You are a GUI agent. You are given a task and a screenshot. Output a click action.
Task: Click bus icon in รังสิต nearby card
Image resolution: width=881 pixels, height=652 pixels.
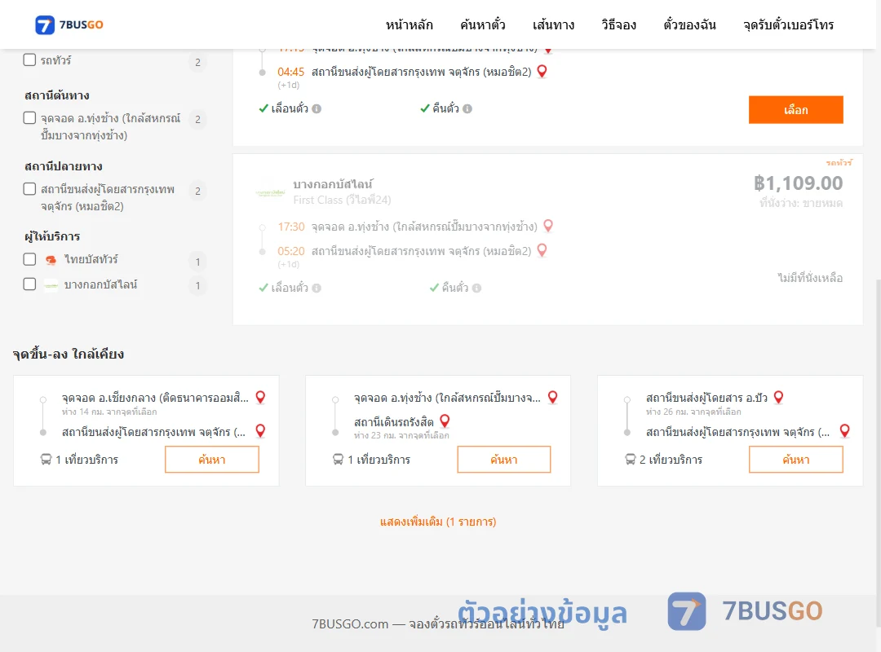click(339, 460)
